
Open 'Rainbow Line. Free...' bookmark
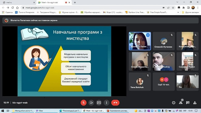pyautogui.click(x=135, y=12)
